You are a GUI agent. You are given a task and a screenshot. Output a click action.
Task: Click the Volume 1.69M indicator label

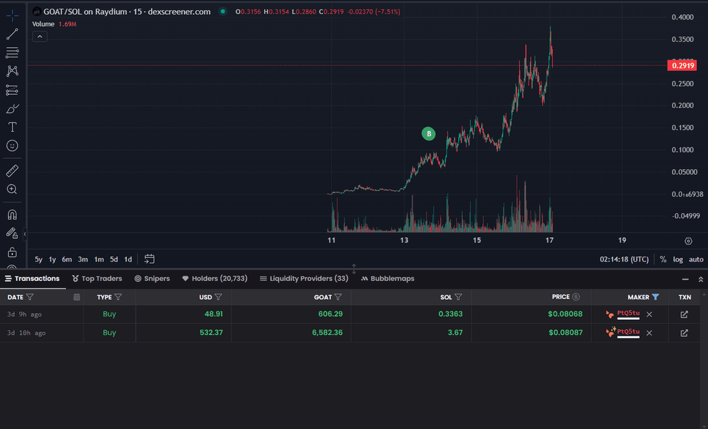(x=54, y=25)
